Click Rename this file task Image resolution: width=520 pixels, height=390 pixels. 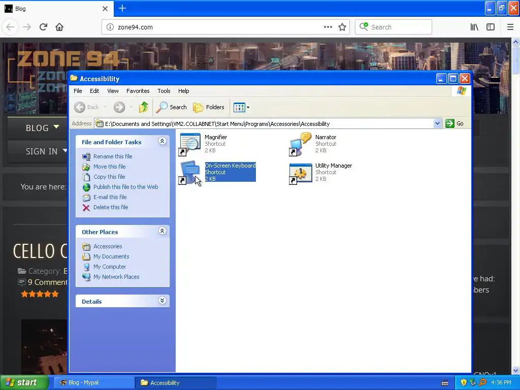point(113,156)
